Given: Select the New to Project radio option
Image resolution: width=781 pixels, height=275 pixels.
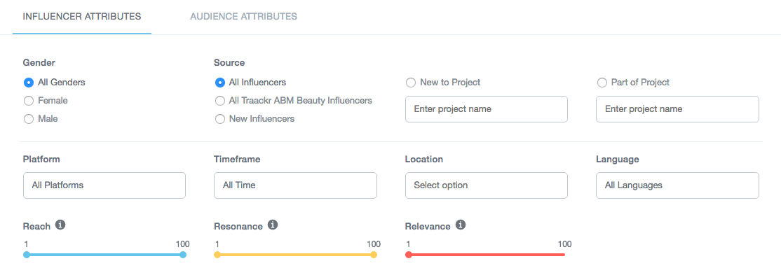Looking at the screenshot, I should point(411,83).
